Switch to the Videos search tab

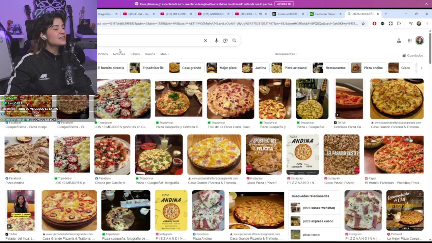pos(103,54)
